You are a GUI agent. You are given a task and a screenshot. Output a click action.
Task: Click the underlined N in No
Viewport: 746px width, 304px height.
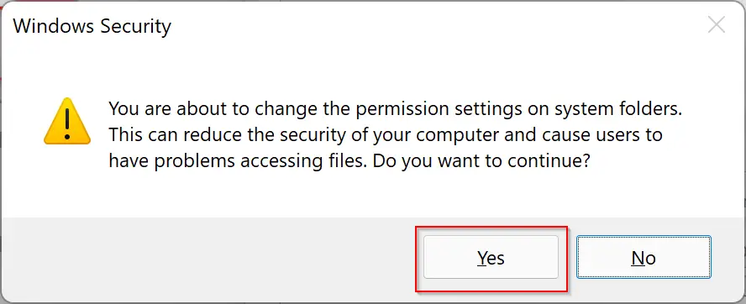638,257
